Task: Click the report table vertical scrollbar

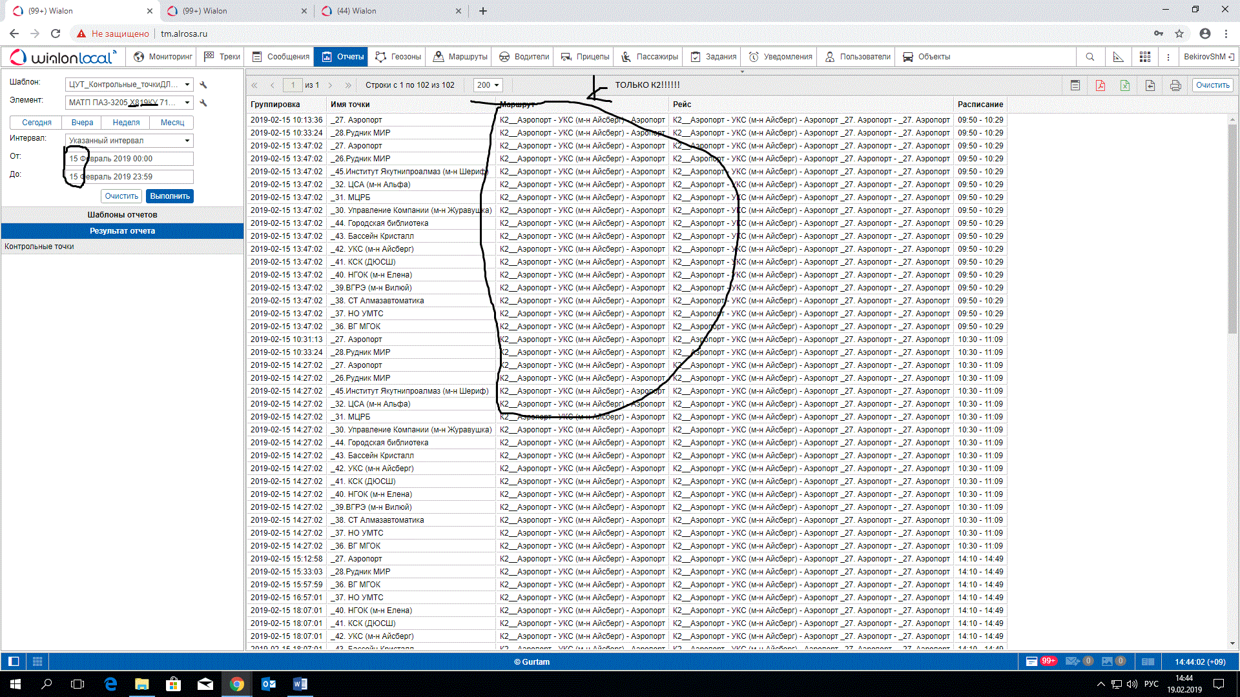Action: point(1232,226)
